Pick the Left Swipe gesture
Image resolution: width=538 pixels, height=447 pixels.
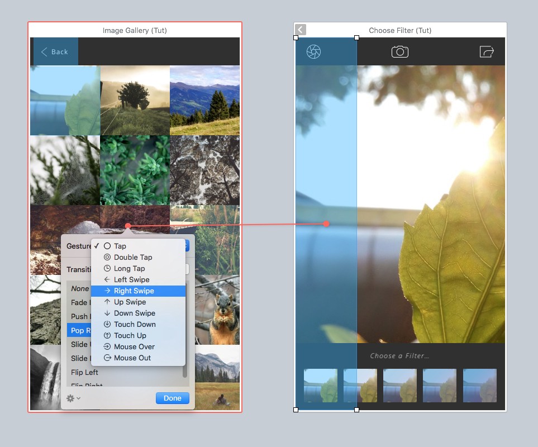(x=131, y=279)
